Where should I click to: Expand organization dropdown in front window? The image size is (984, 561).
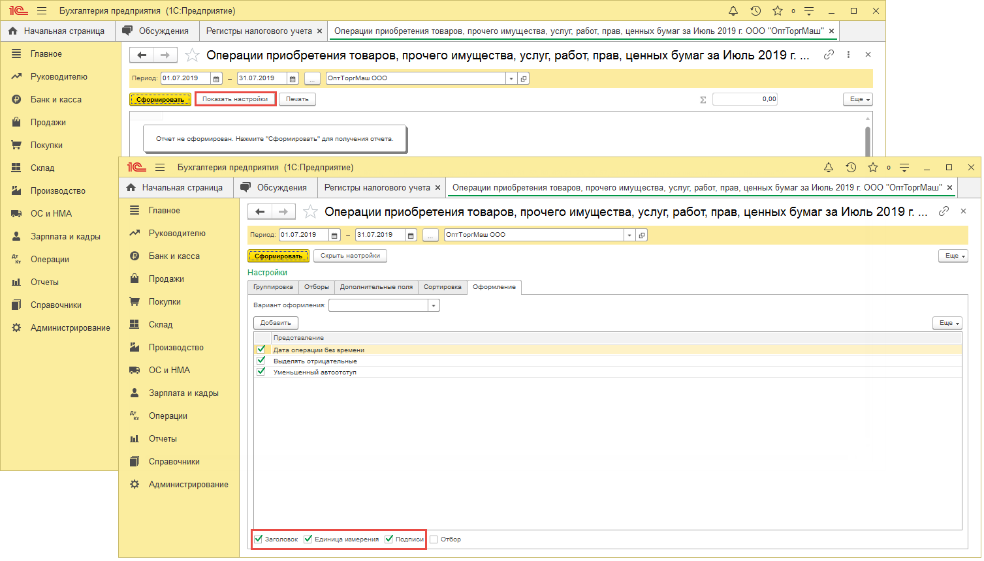pos(630,235)
